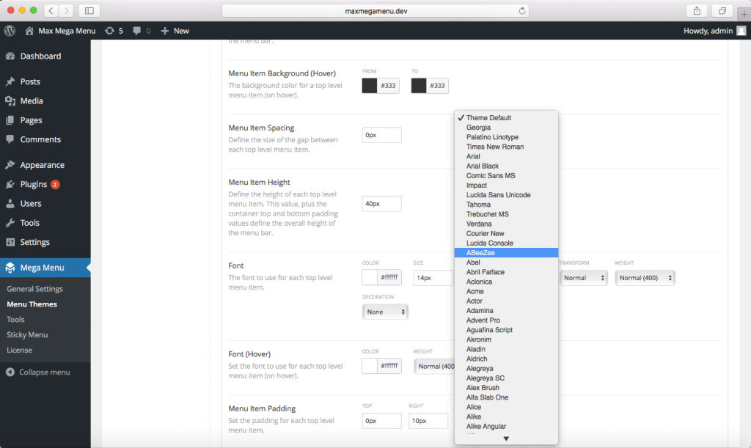Open the Transform dropdown set to Normal
The height and width of the screenshot is (448, 751).
pyautogui.click(x=584, y=278)
